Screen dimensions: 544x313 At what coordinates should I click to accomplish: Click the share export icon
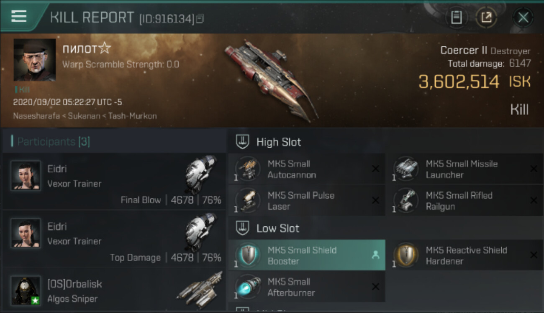coord(486,18)
